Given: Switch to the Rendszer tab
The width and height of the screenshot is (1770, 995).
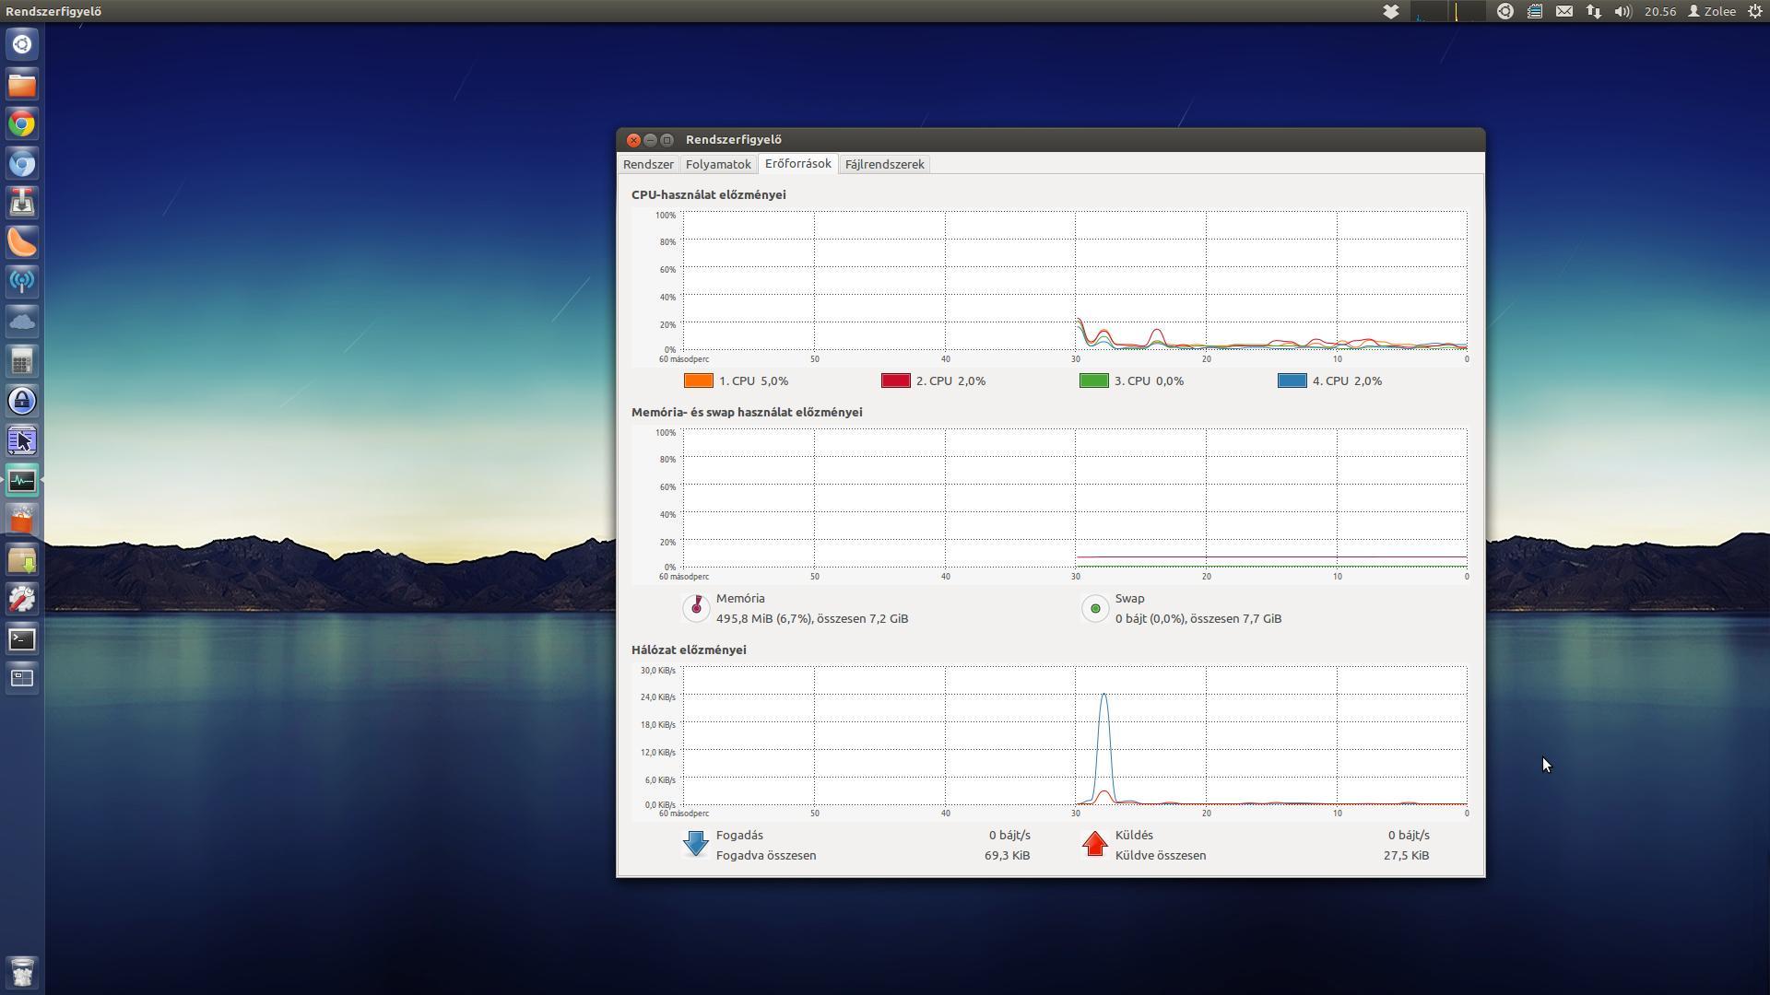Looking at the screenshot, I should click(x=648, y=164).
